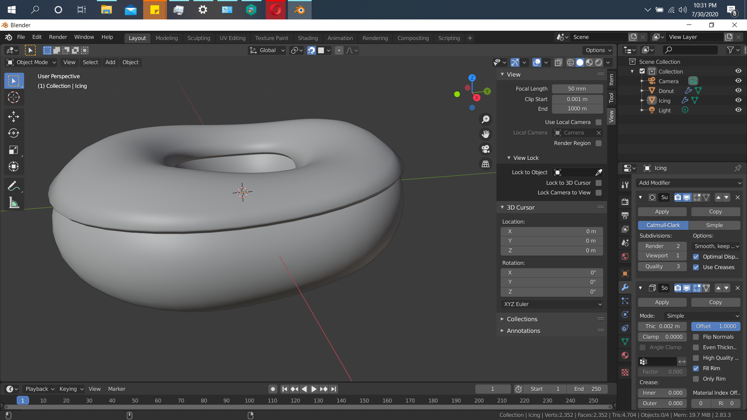The height and width of the screenshot is (420, 747).
Task: Select the Measure tool
Action: click(x=14, y=203)
